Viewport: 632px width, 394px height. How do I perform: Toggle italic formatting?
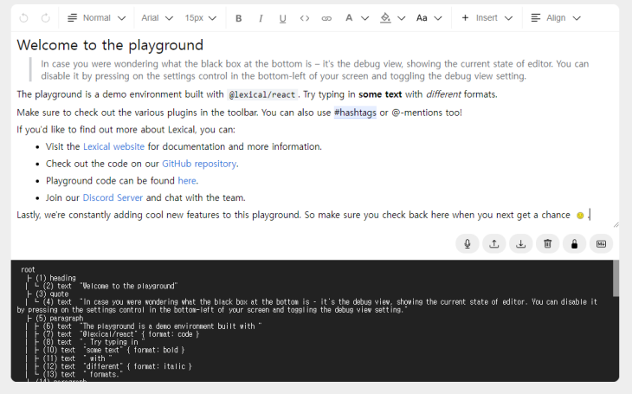261,18
